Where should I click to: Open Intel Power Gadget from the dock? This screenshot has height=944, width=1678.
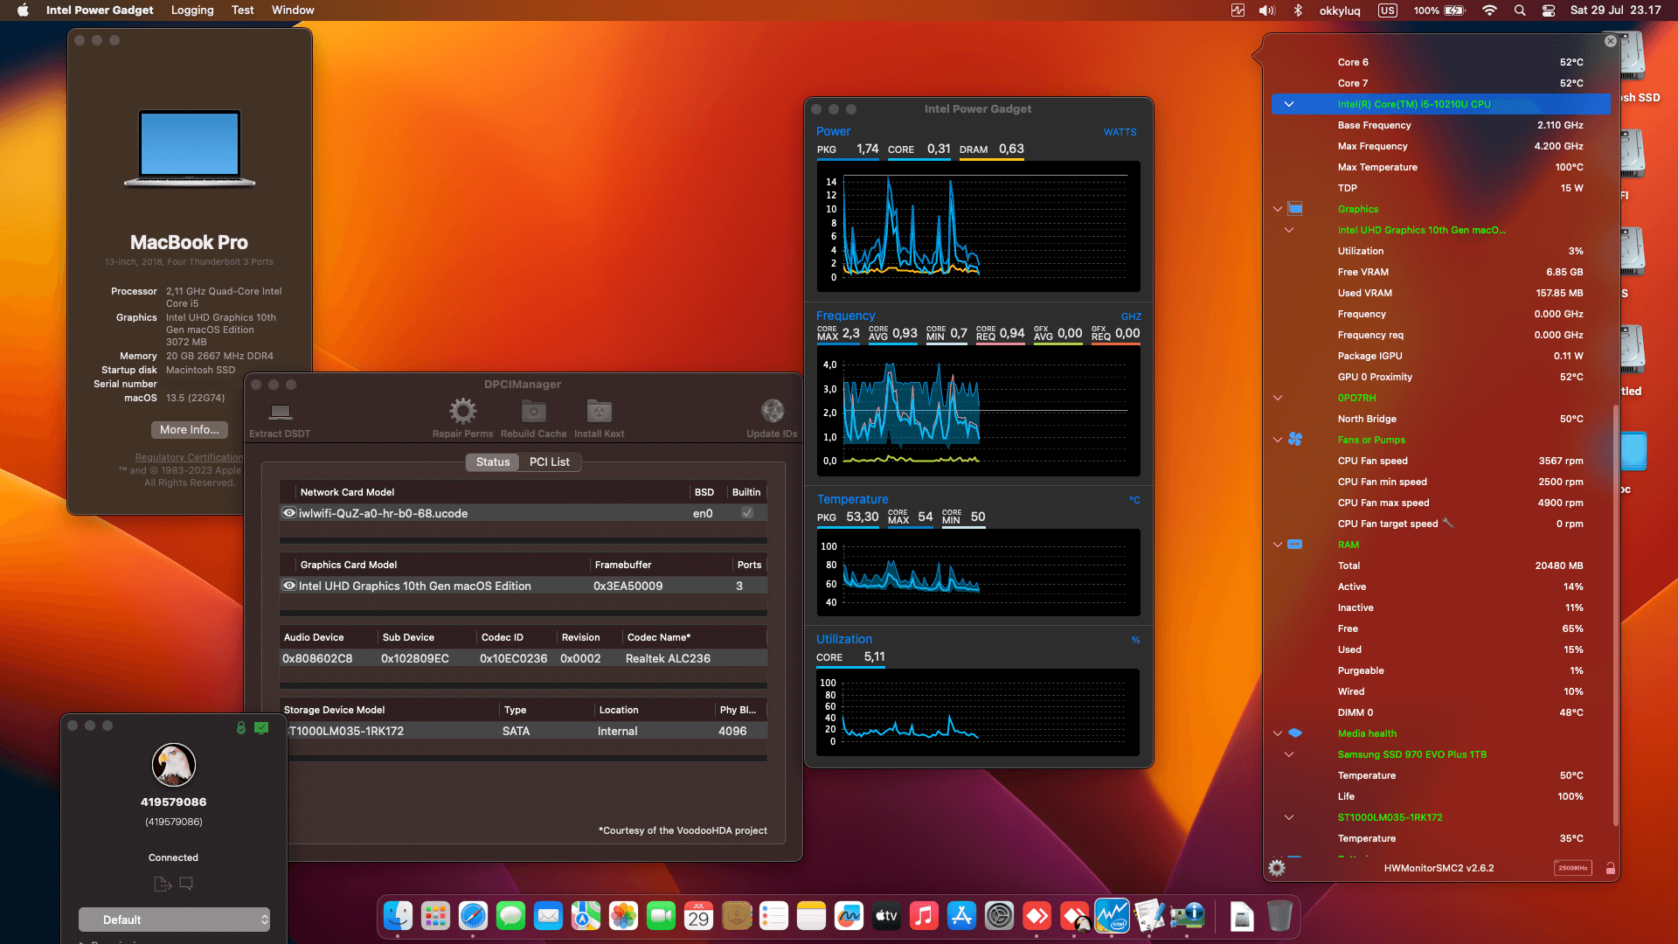[1112, 916]
